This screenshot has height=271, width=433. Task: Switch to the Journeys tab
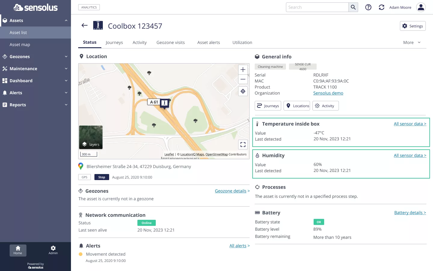click(x=114, y=42)
